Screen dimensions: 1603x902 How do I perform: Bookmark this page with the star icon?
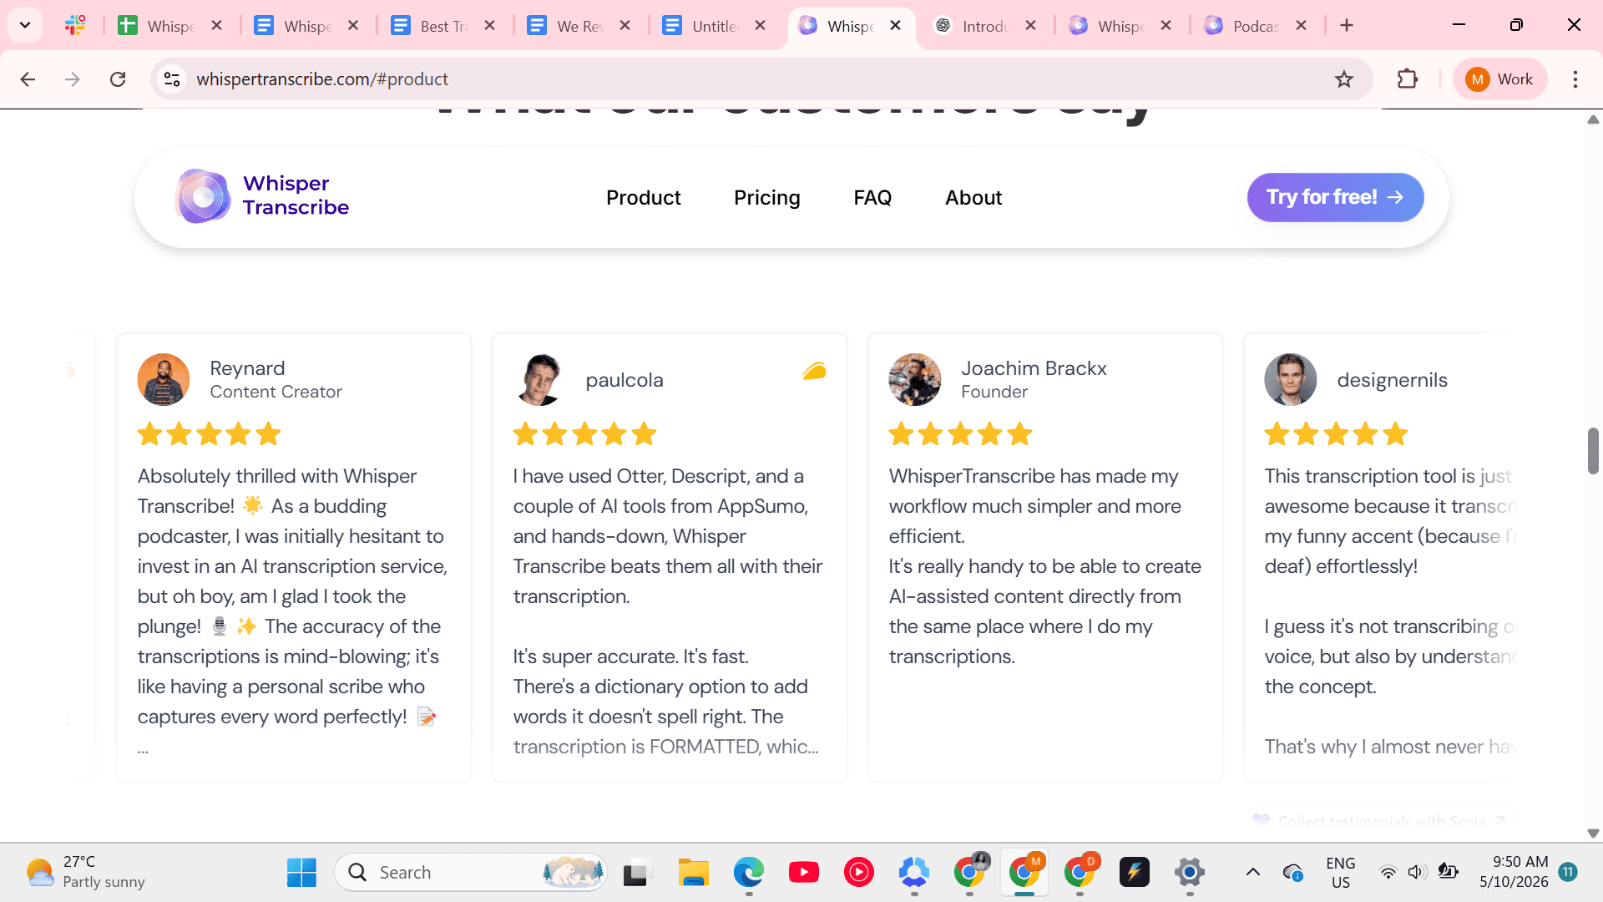(x=1343, y=79)
